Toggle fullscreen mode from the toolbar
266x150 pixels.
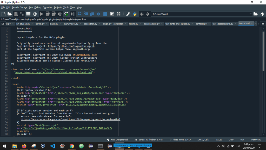[119, 14]
